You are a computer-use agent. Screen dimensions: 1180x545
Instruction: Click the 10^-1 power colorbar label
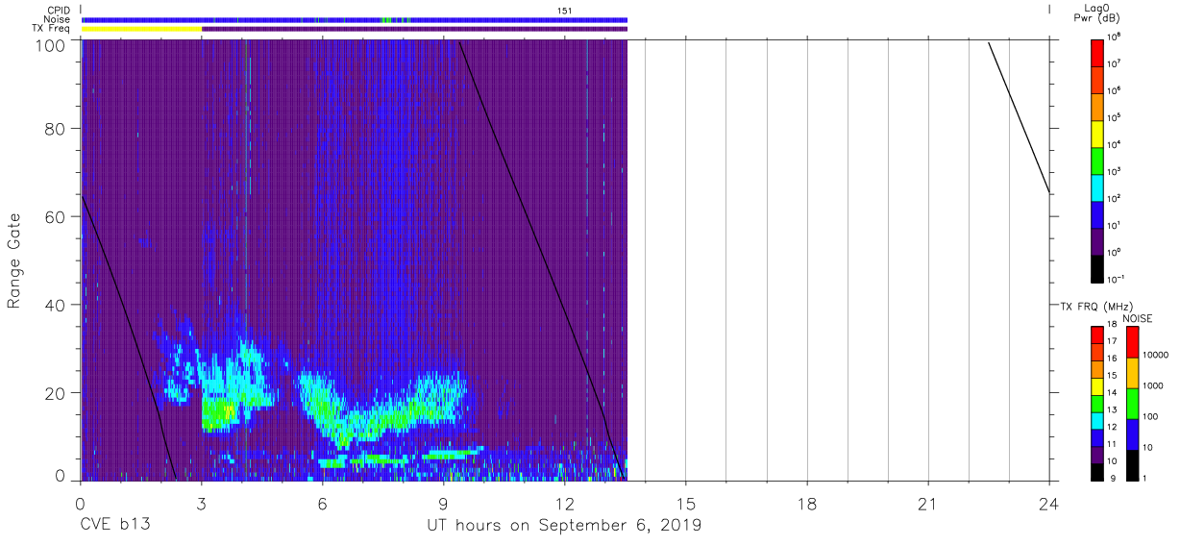[x=1118, y=281]
